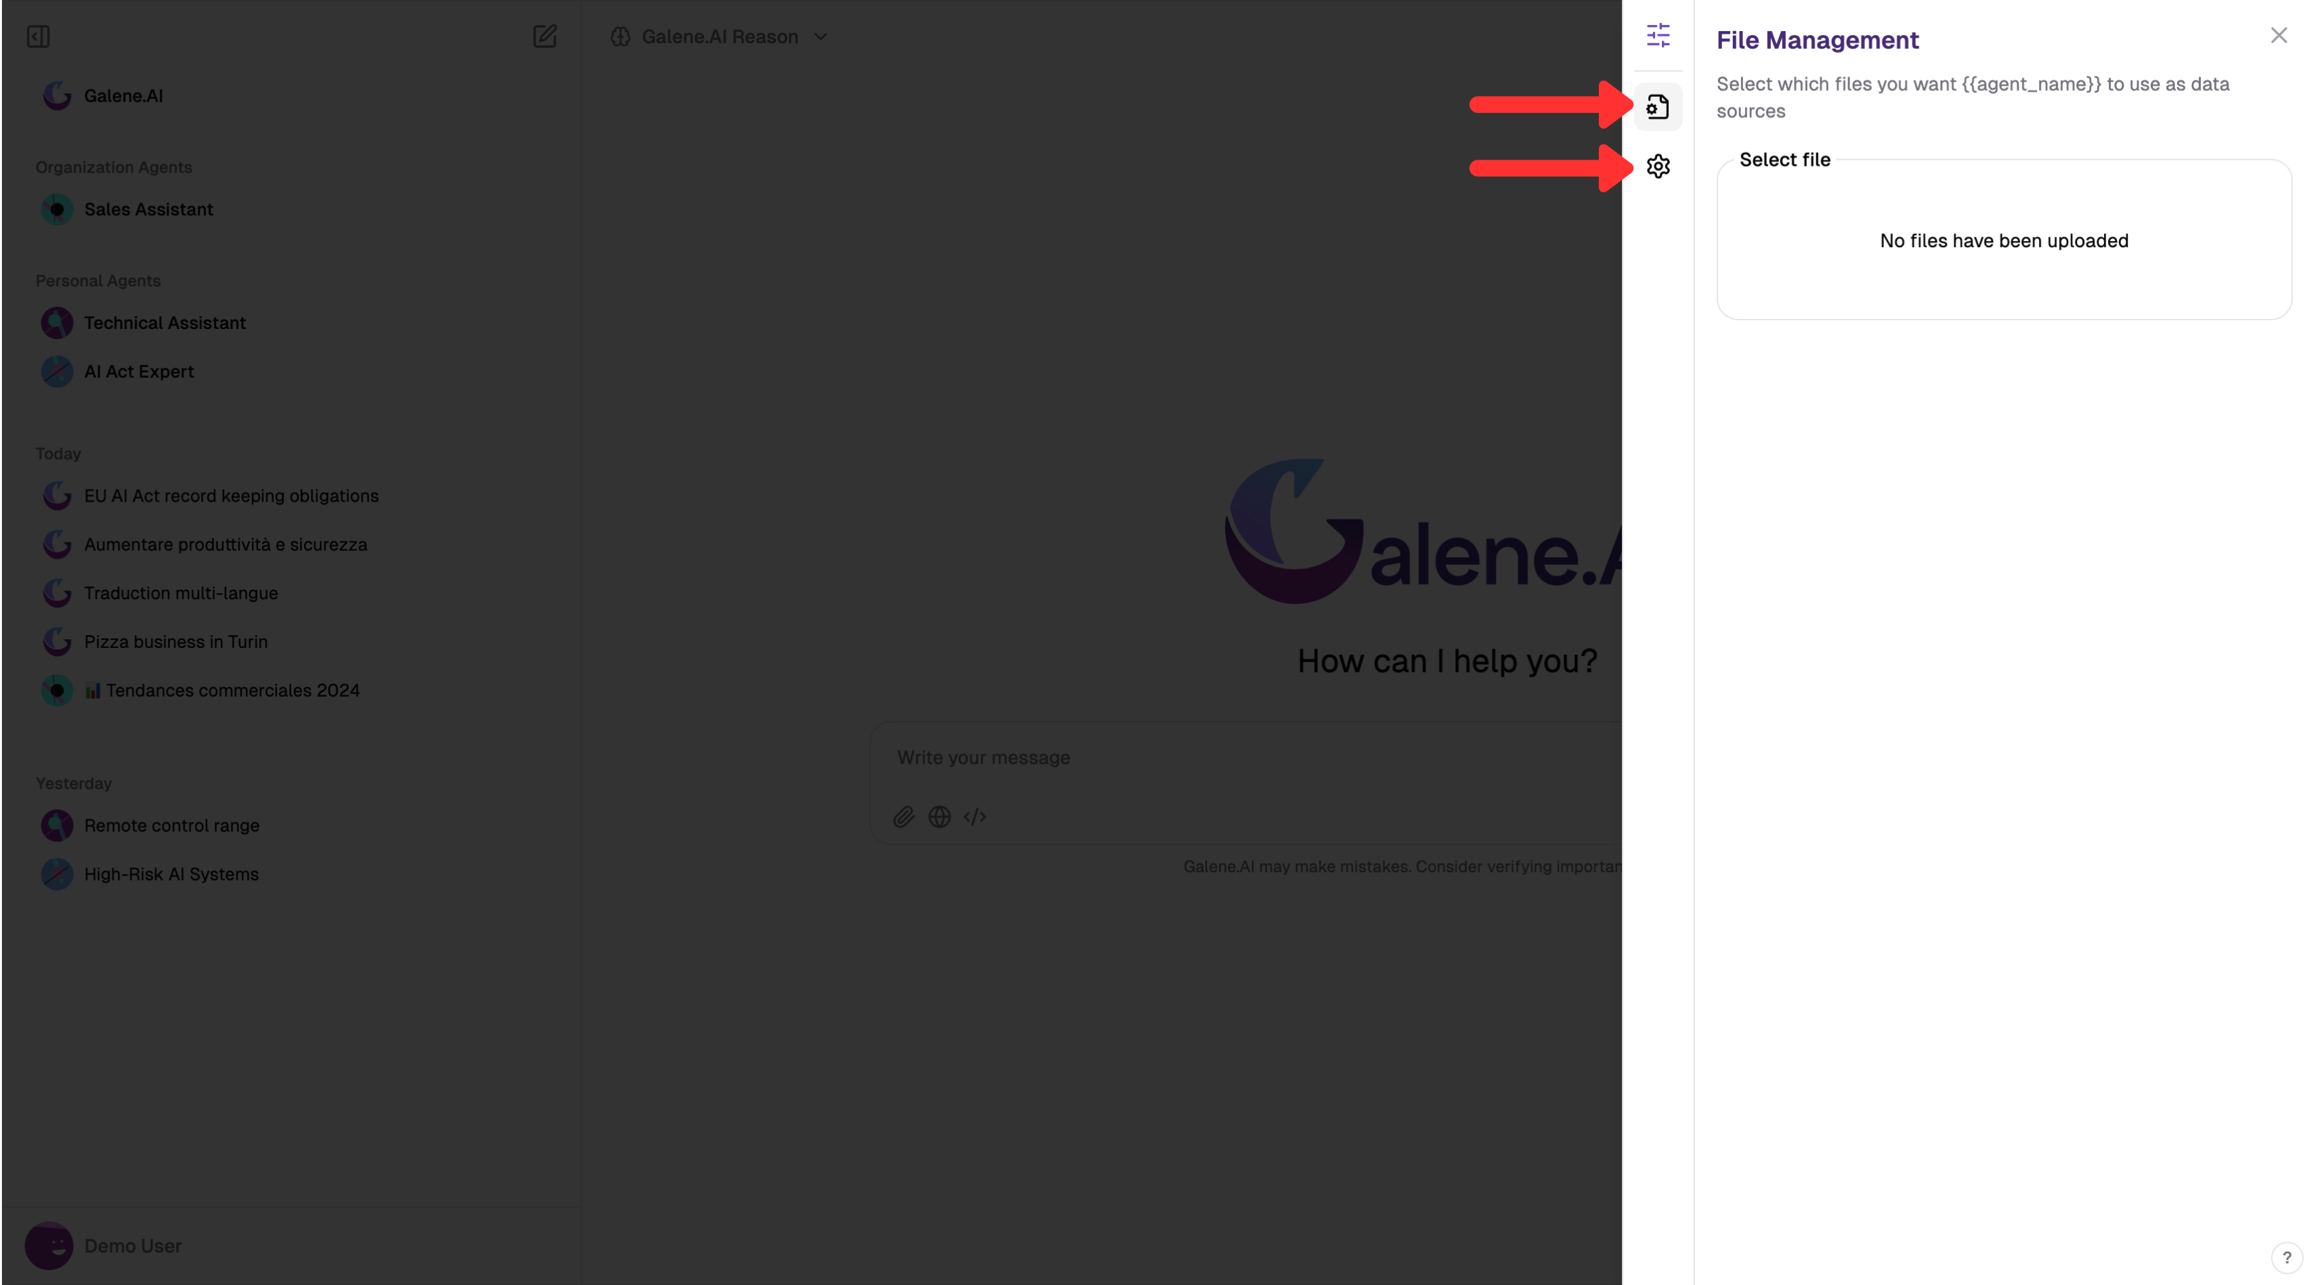
Task: Click the Yesterday section label
Action: tap(74, 783)
